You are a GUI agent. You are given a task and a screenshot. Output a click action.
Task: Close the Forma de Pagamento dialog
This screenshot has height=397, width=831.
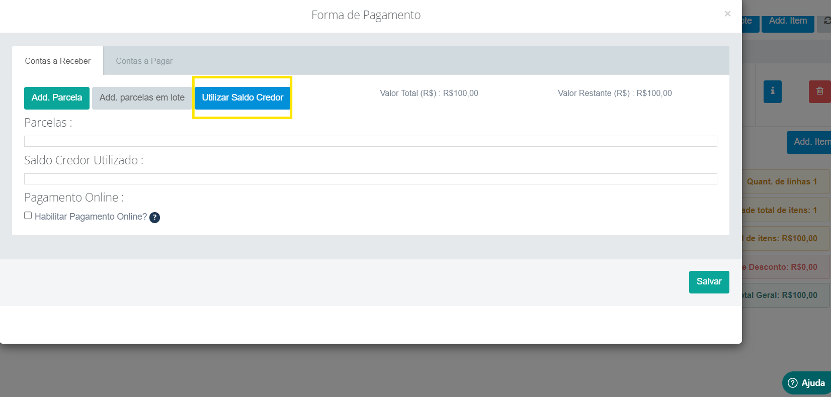click(727, 14)
